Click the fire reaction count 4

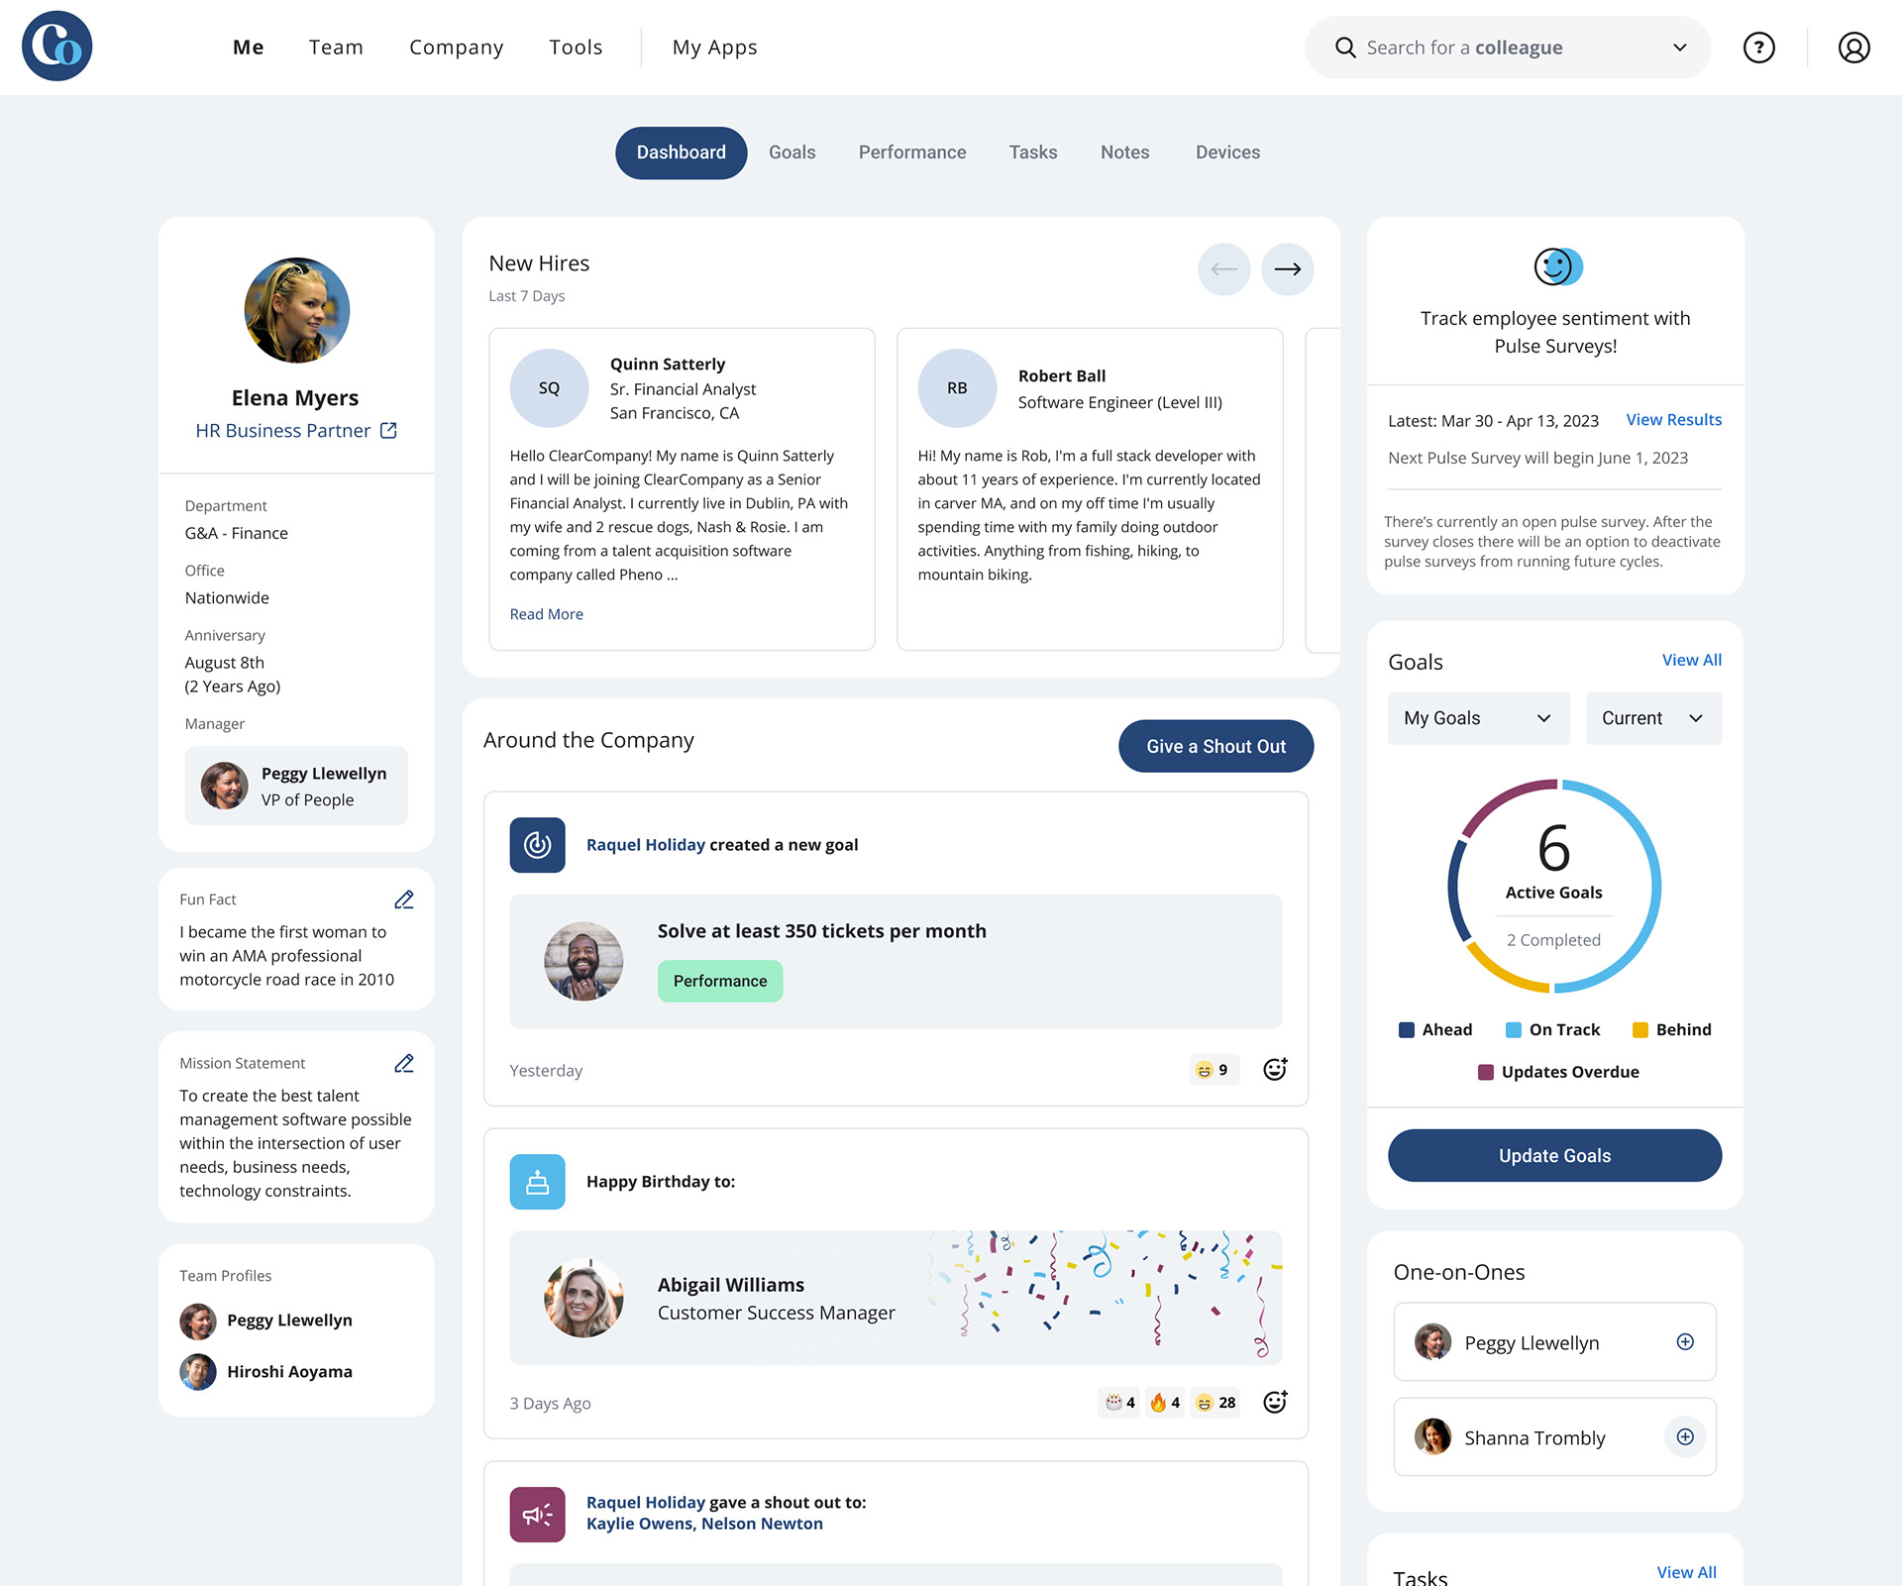pos(1165,1403)
